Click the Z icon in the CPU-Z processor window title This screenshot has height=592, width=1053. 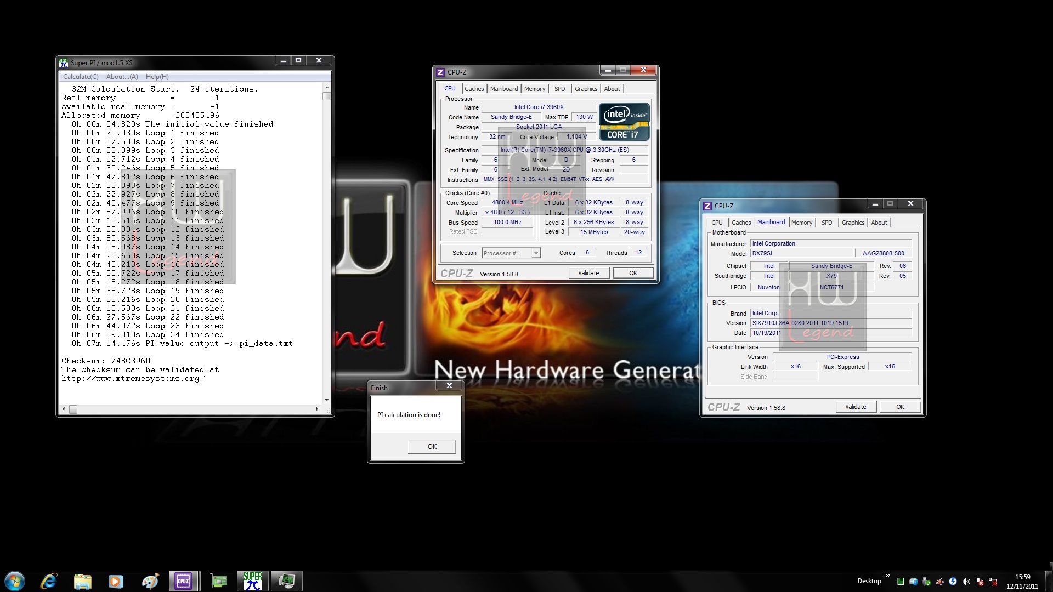click(x=440, y=72)
